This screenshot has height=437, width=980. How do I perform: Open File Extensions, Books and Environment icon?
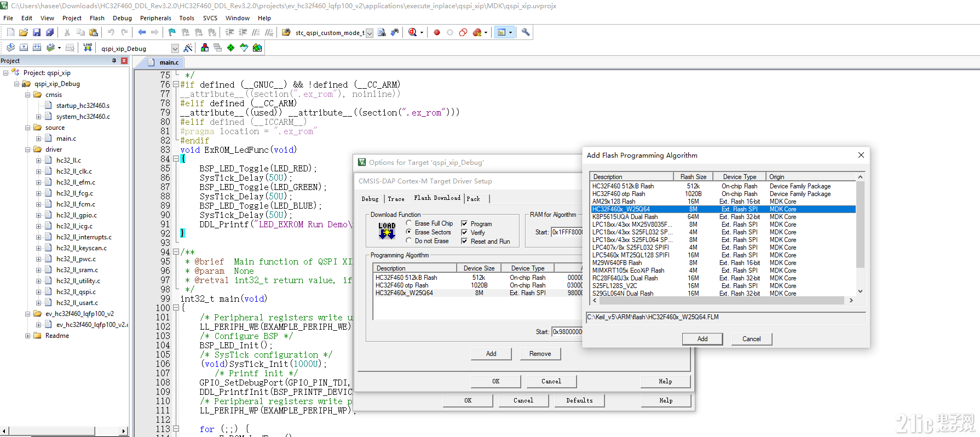[204, 48]
